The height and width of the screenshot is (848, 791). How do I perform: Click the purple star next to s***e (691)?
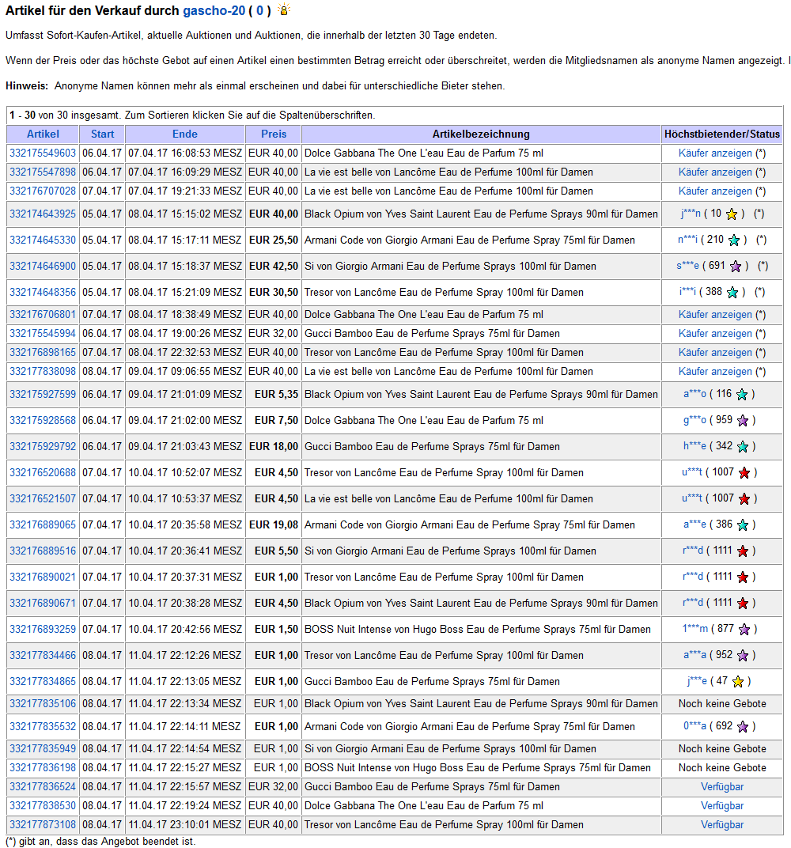click(736, 266)
